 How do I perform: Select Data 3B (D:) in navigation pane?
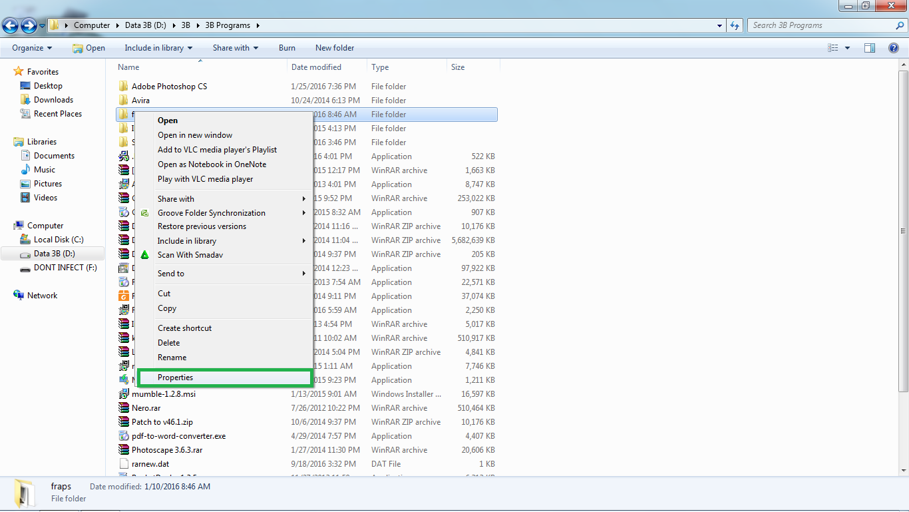(53, 254)
